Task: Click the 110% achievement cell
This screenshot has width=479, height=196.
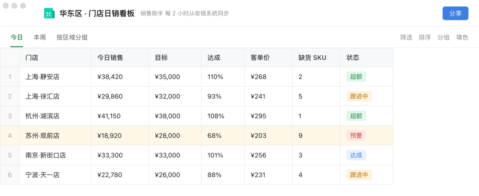Action: pyautogui.click(x=223, y=77)
